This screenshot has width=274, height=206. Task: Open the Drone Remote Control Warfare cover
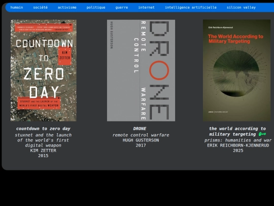(141, 70)
